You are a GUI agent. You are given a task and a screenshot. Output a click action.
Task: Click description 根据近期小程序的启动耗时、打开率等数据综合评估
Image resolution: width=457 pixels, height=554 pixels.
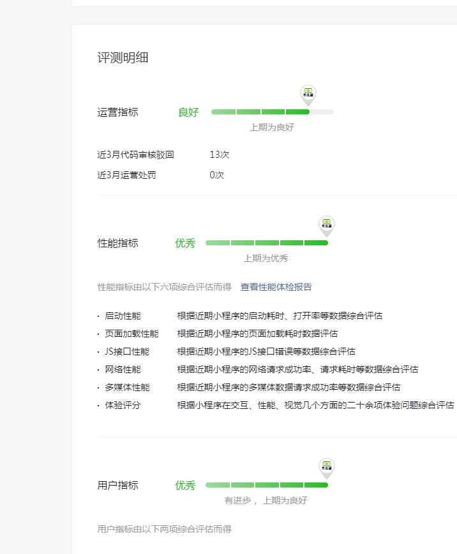[x=280, y=316]
